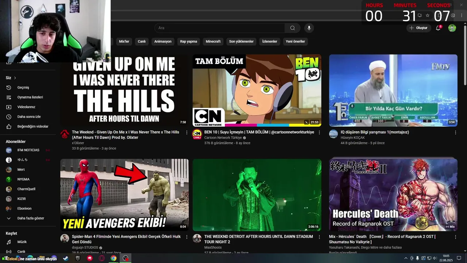Open NYGMA subscription channel
Viewport: 467px width, 263px height.
(x=29, y=179)
